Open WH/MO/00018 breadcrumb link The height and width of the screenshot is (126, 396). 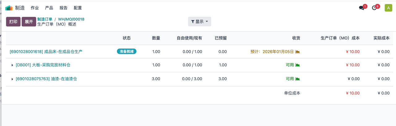click(x=71, y=19)
